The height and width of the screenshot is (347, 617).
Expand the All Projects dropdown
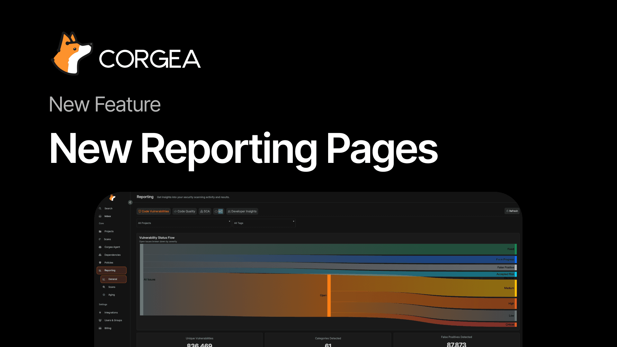pyautogui.click(x=184, y=223)
